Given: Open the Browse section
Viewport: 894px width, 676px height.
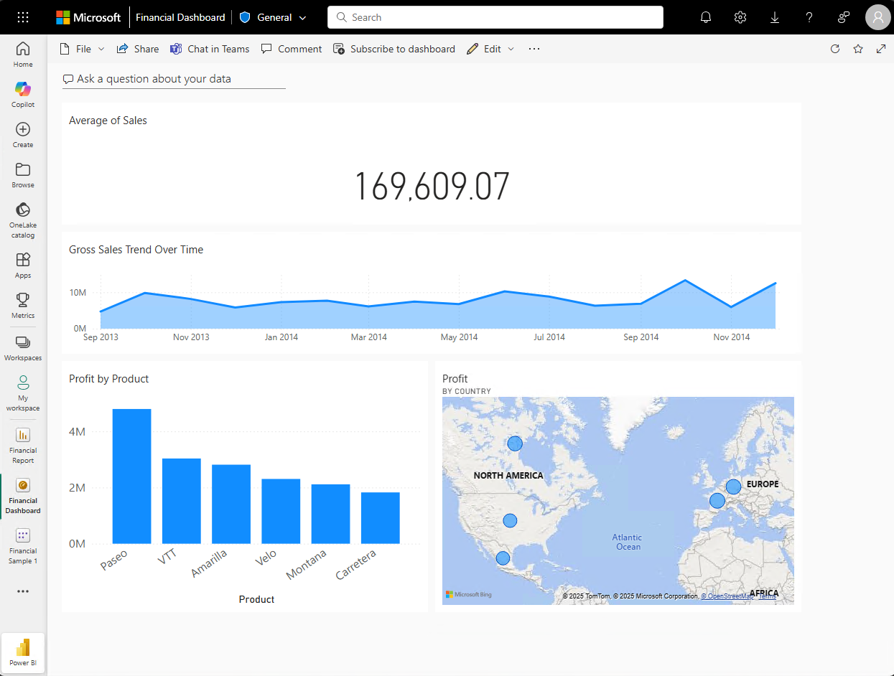Looking at the screenshot, I should [22, 174].
